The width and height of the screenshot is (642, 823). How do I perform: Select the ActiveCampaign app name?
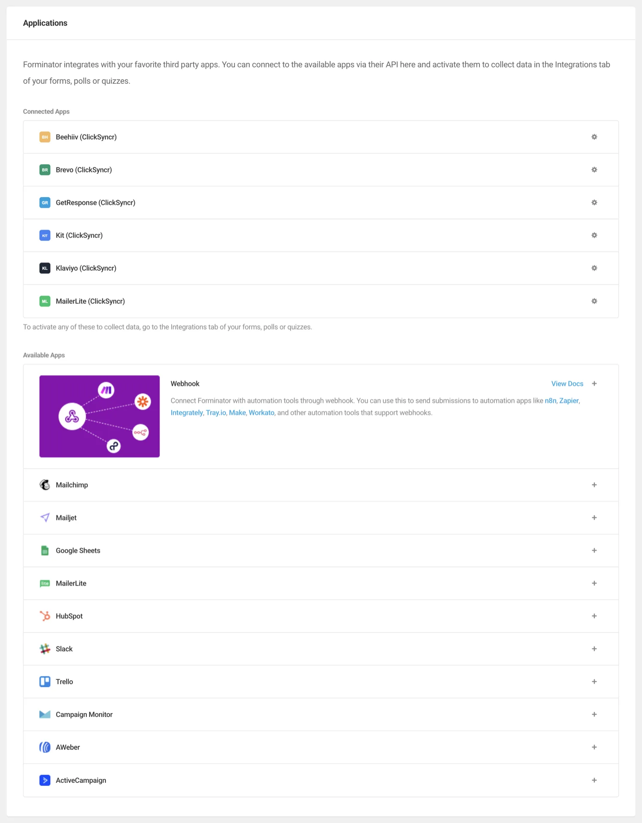click(x=81, y=780)
